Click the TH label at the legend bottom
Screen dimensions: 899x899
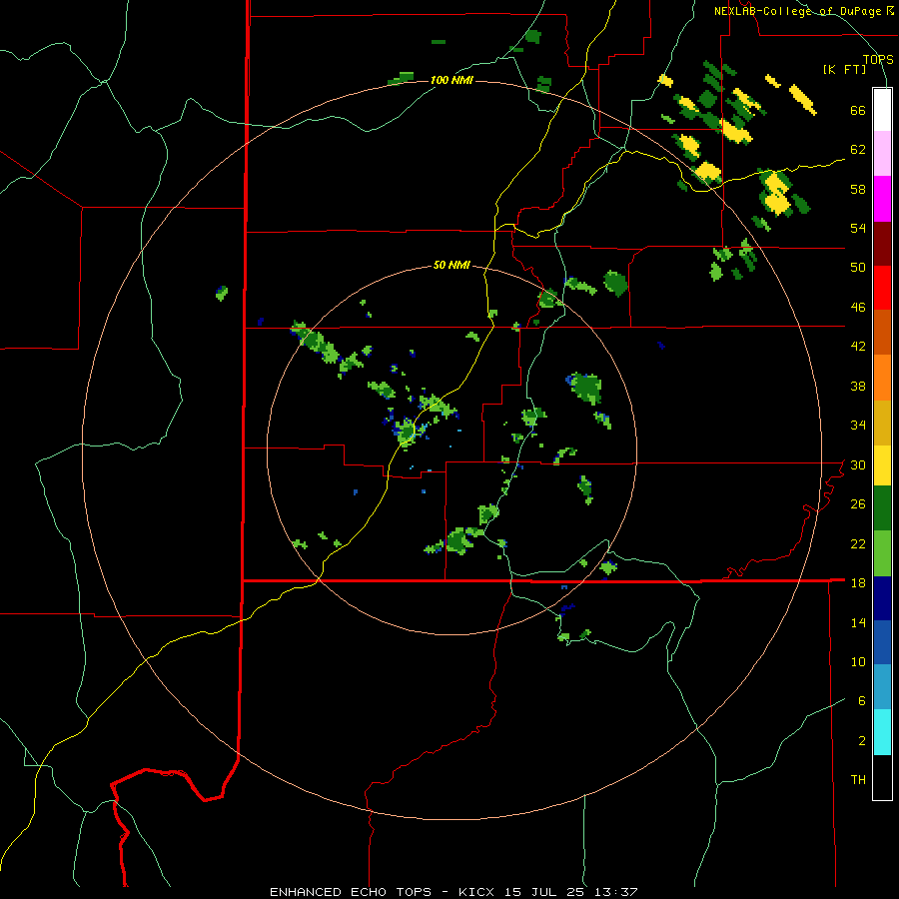[858, 780]
